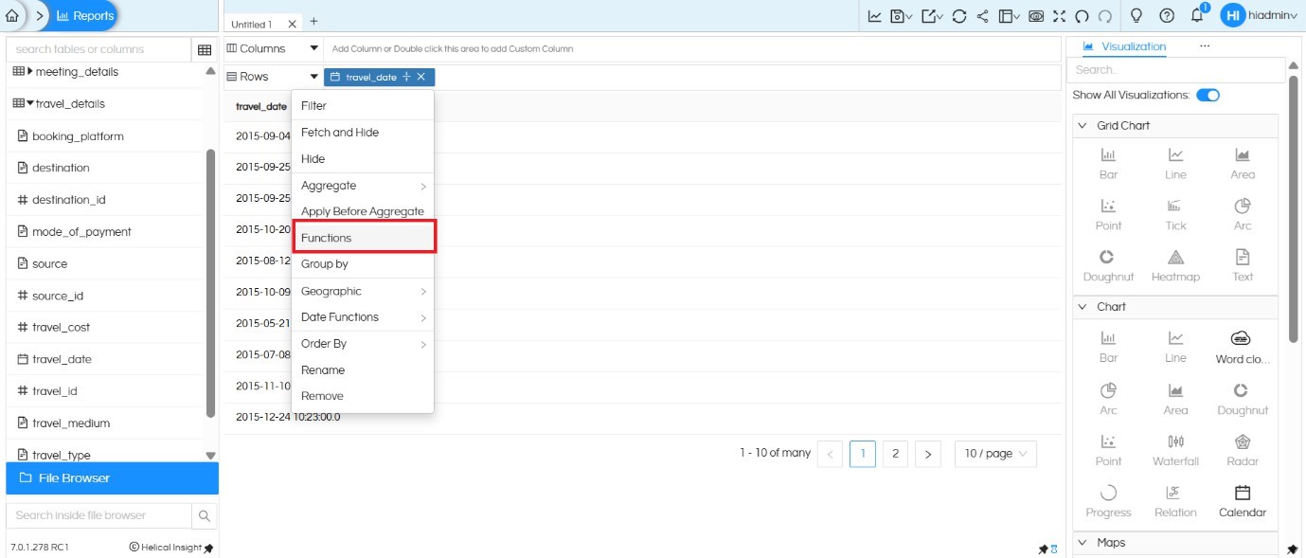The width and height of the screenshot is (1306, 558).
Task: Click the file browser search magnifier icon
Action: coord(205,515)
